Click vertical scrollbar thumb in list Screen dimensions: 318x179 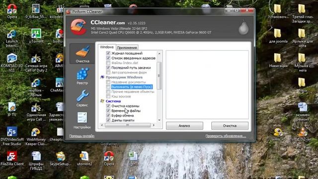click(159, 76)
